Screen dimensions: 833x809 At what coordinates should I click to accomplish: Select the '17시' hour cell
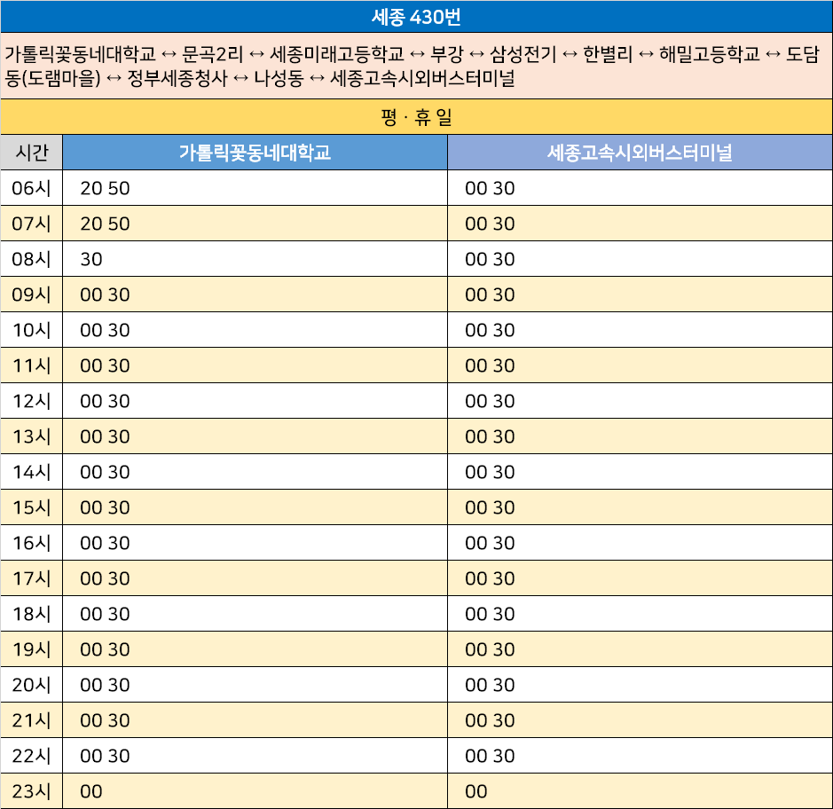[x=32, y=578]
